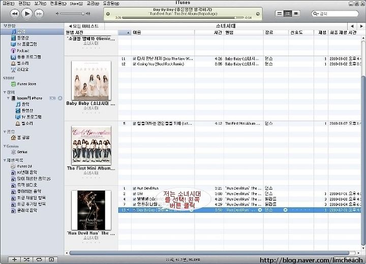The width and height of the screenshot is (366, 264).
Task: Click the iPhone eject button
Action: [x=60, y=98]
